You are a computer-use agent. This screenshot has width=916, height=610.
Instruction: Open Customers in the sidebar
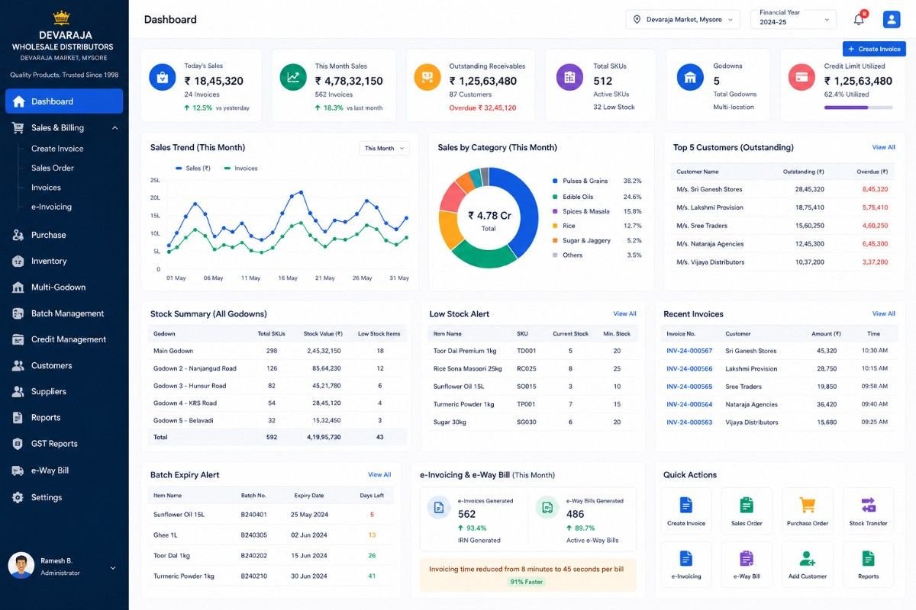(x=64, y=365)
